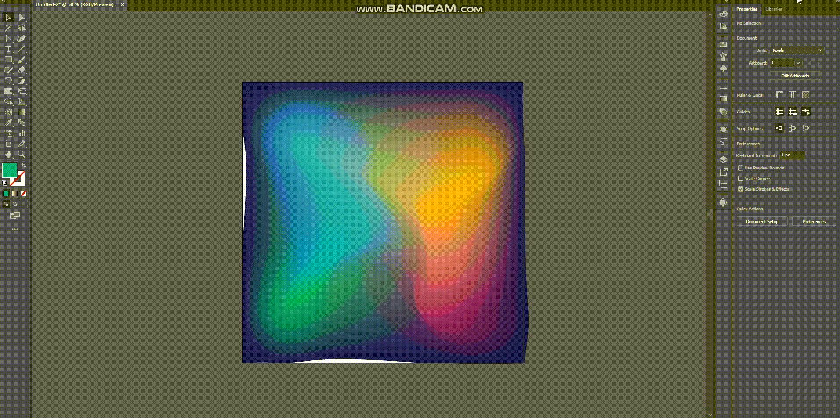Click the teal Fill color swatch
The image size is (840, 418).
point(10,170)
